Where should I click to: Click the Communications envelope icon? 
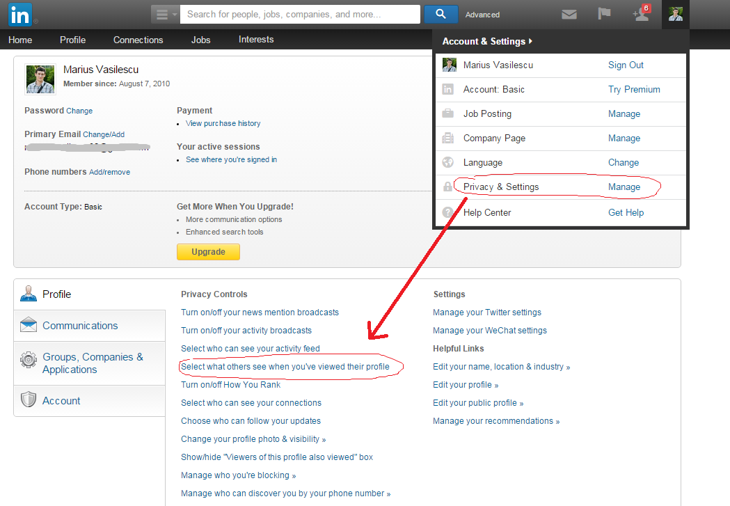[29, 324]
